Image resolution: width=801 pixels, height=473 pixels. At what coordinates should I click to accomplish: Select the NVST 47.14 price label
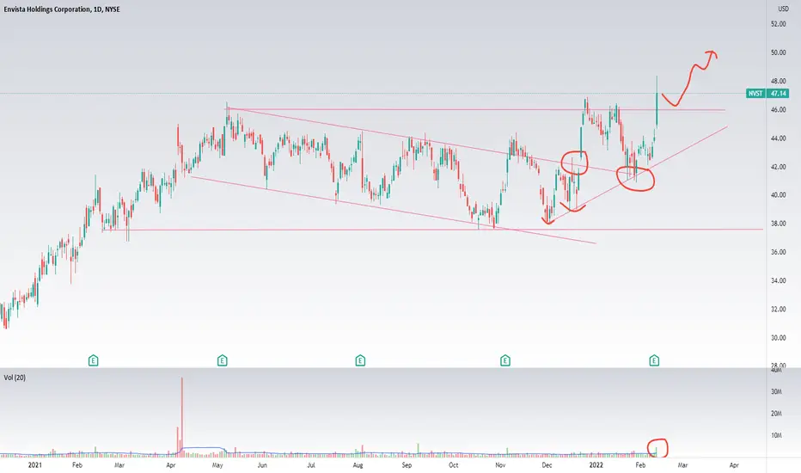767,93
